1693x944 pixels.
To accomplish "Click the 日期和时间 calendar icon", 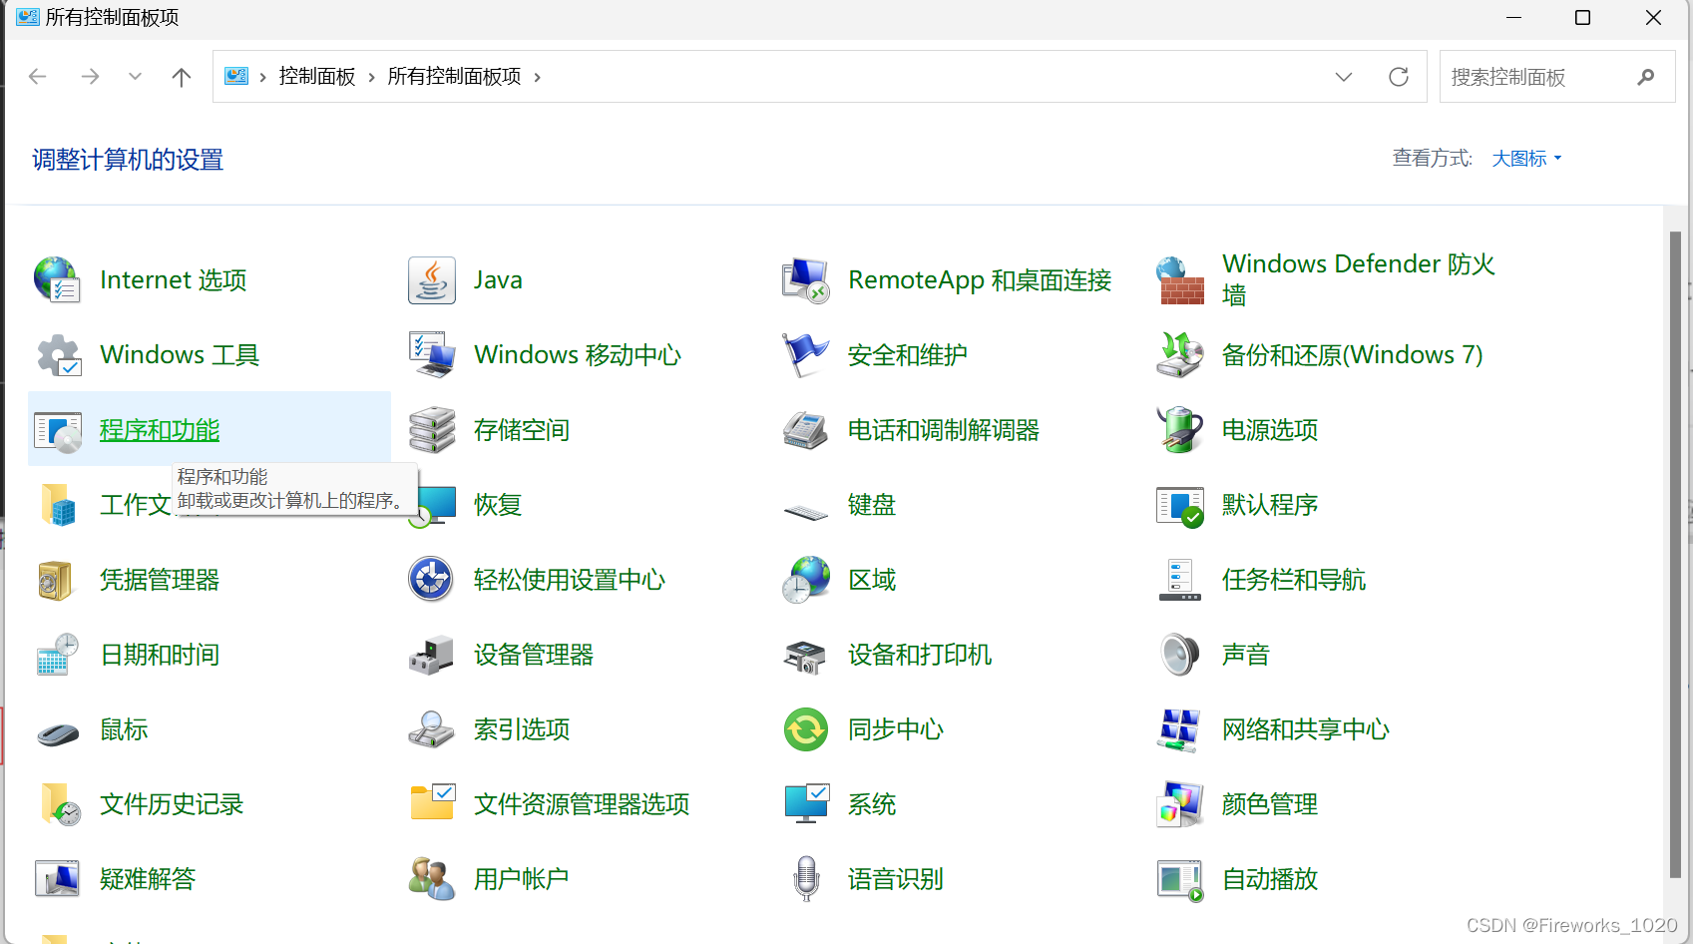I will click(57, 655).
